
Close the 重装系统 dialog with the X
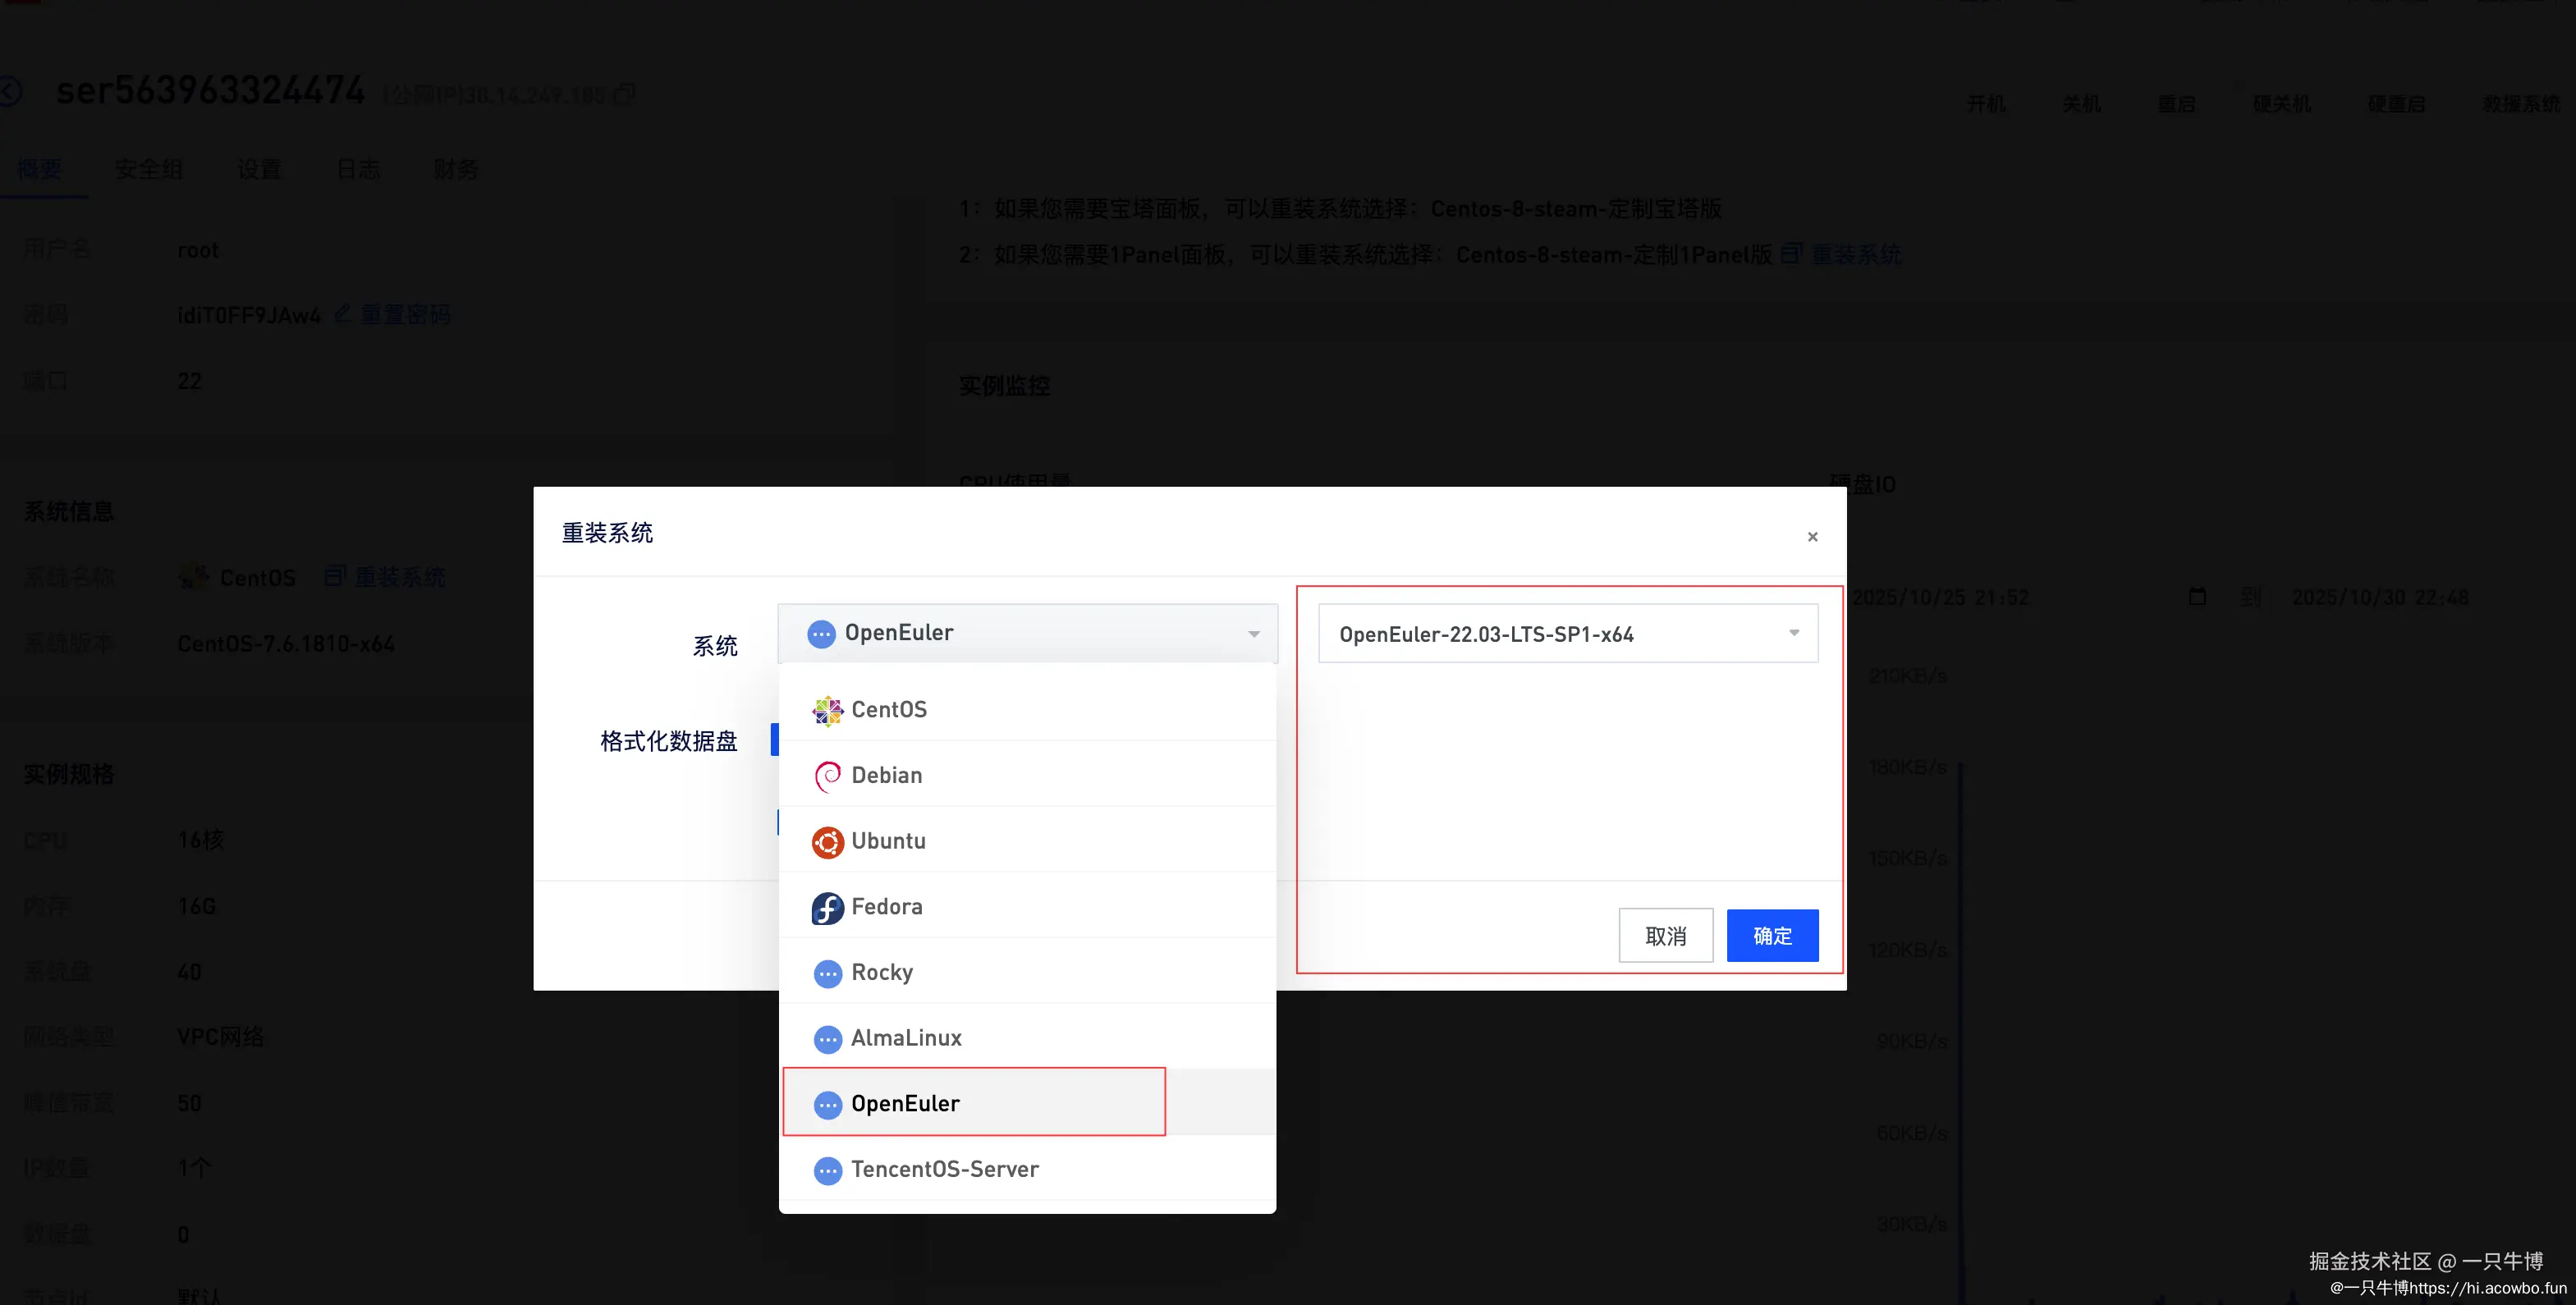pos(1812,537)
